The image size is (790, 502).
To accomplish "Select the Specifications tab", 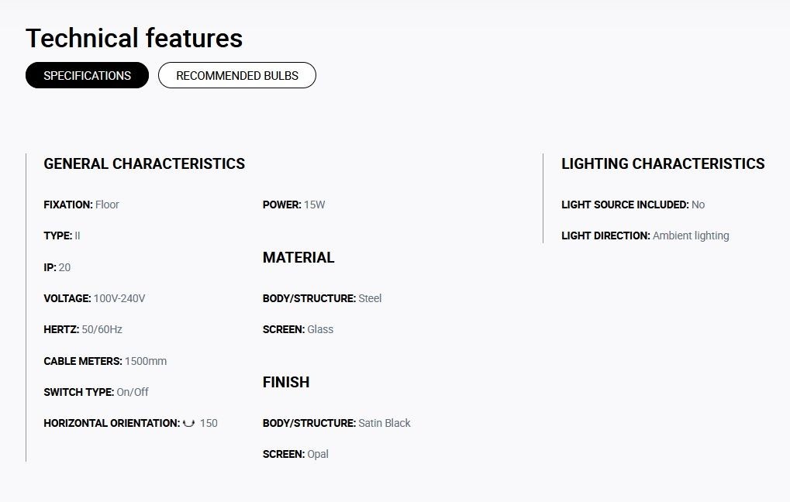I will pos(87,75).
